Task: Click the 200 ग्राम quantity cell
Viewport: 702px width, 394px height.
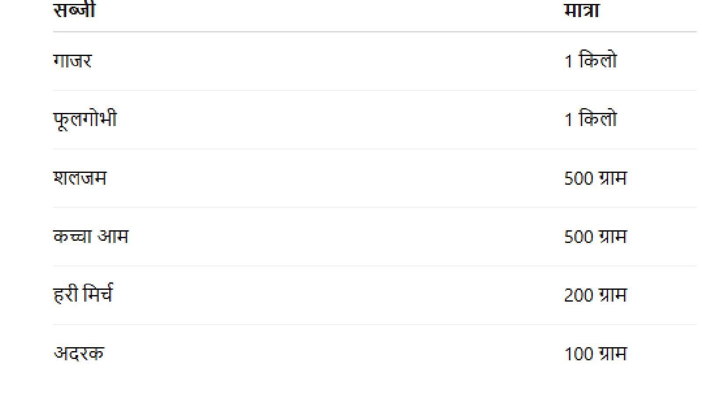Action: click(x=595, y=295)
